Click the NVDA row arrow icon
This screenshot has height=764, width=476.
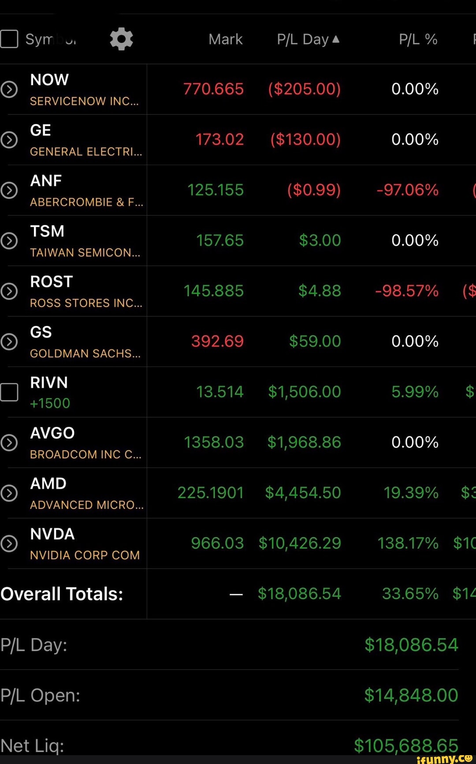9,543
